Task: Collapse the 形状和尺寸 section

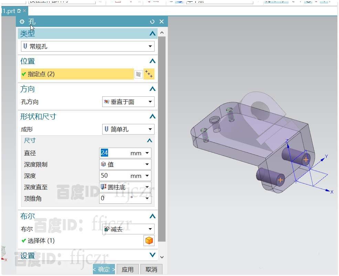Action: [152, 116]
